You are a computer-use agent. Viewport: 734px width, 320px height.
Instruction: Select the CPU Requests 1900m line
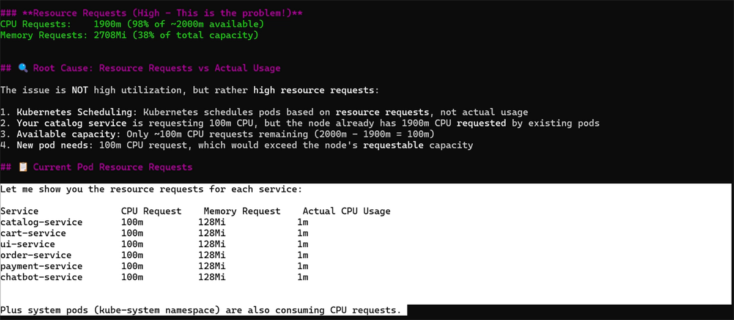pos(132,24)
